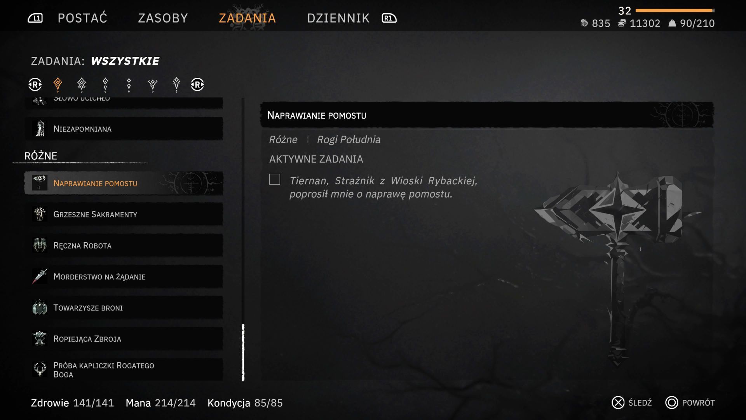Click the L1 shoulder button icon

pyautogui.click(x=35, y=18)
